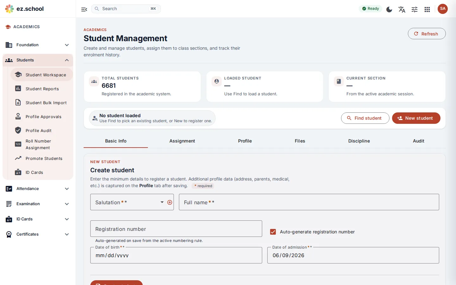Viewport: 456px width, 285px height.
Task: Open Profile Audit shield icon
Action: (x=18, y=130)
